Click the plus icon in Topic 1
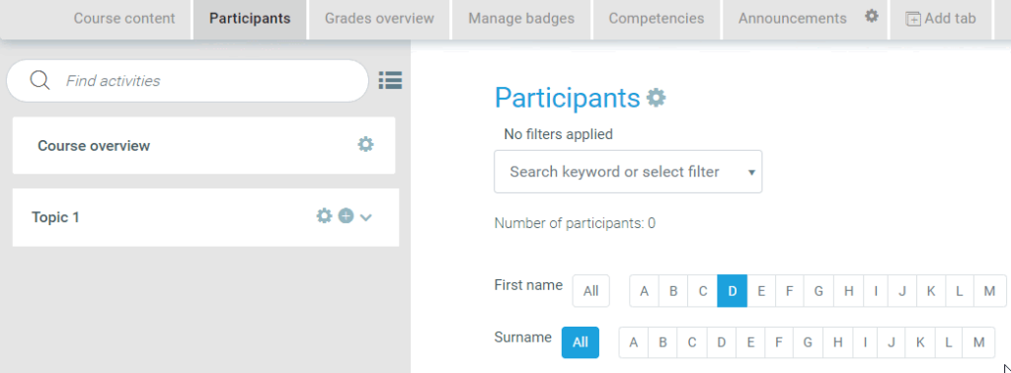1011x373 pixels. click(x=347, y=216)
